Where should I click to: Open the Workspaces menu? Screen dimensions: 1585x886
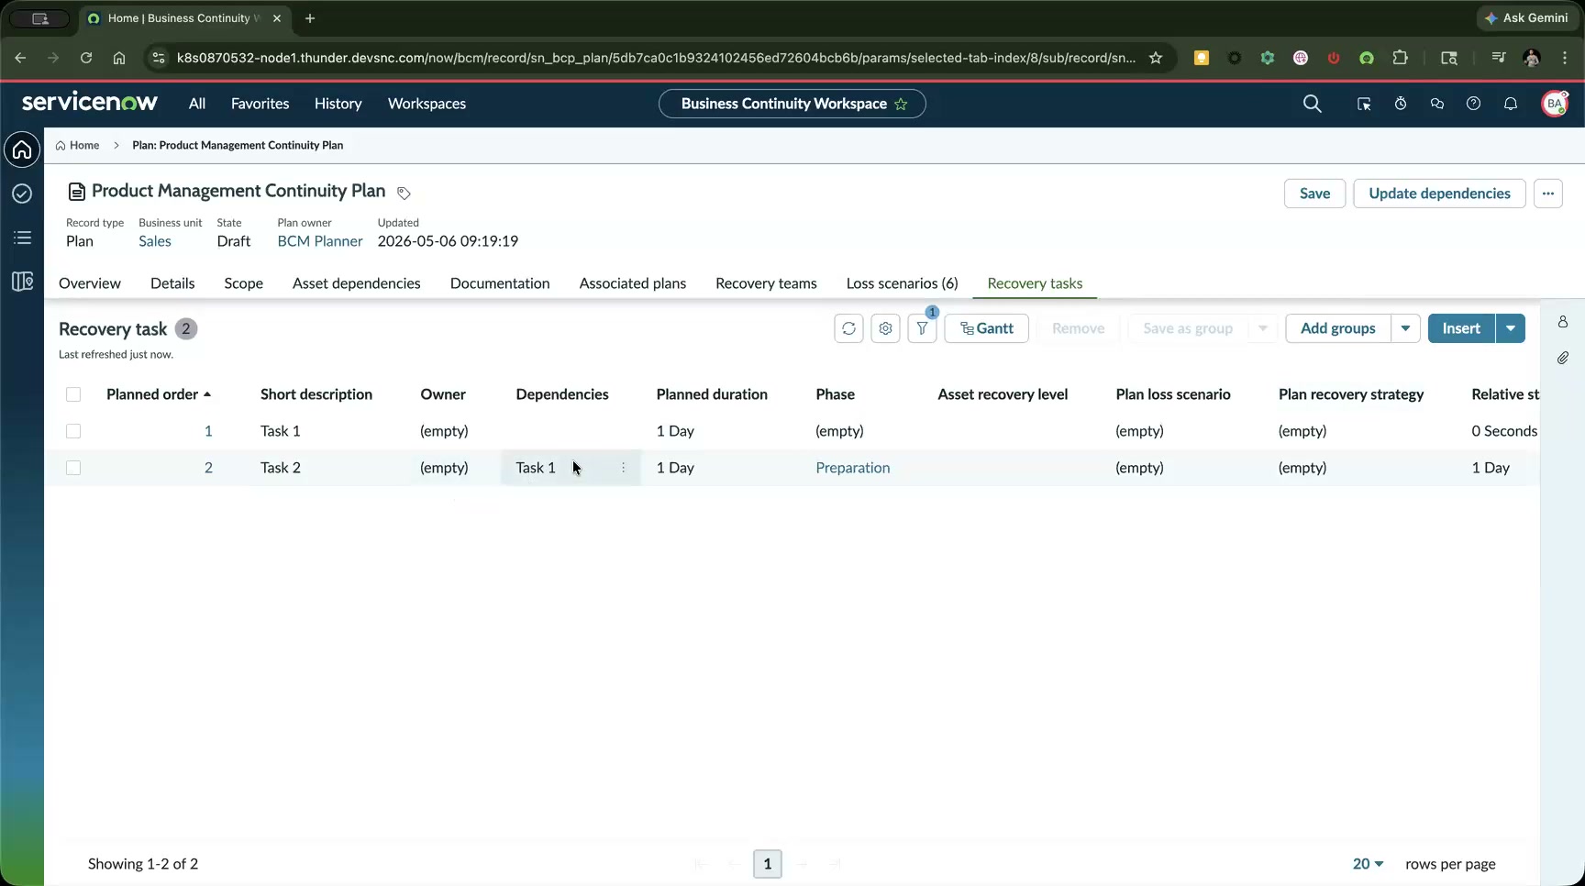(427, 104)
